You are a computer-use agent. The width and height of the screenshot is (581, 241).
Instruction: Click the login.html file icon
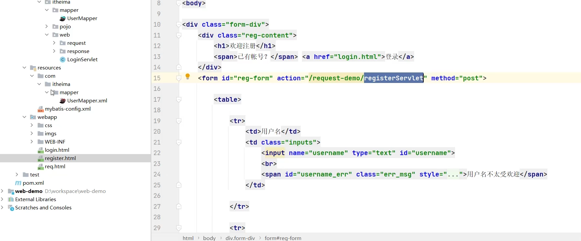[x=41, y=150]
